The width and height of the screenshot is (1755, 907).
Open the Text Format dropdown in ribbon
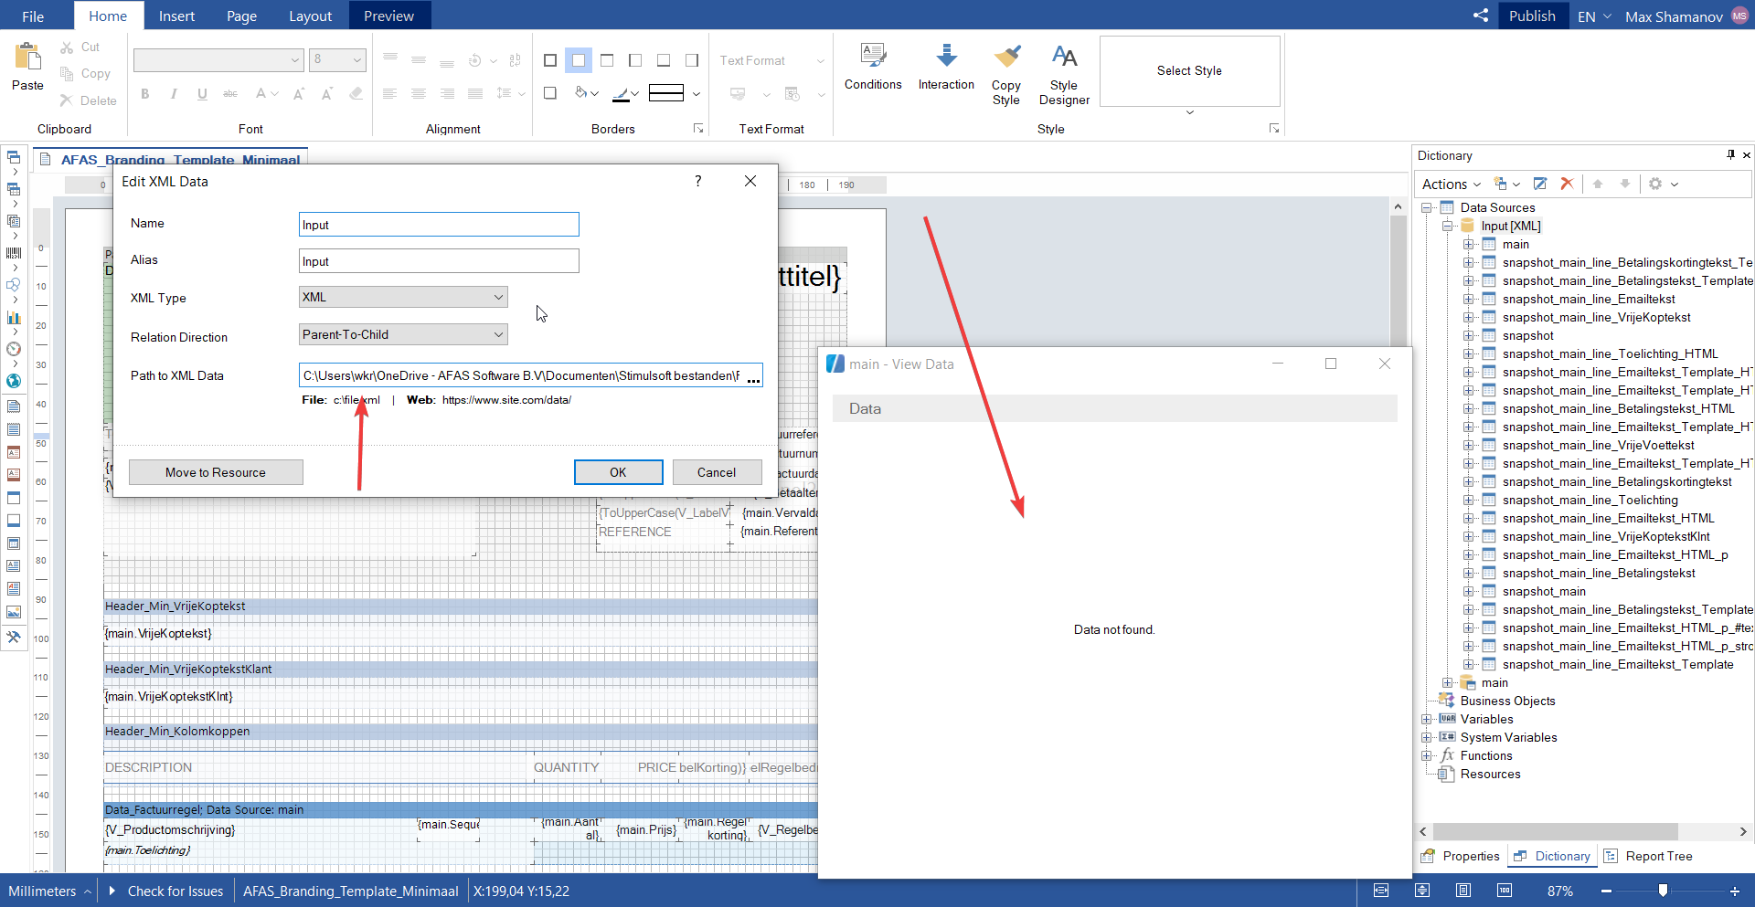(x=772, y=60)
